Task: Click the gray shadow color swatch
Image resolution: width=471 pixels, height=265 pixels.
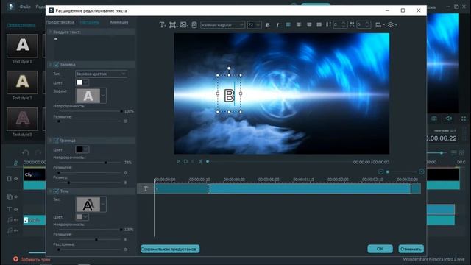Action: tap(79, 217)
